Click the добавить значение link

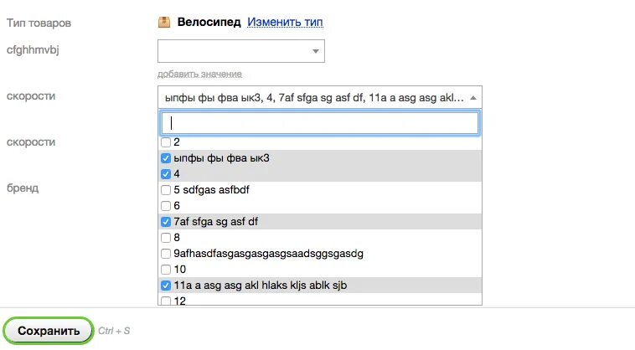(199, 74)
